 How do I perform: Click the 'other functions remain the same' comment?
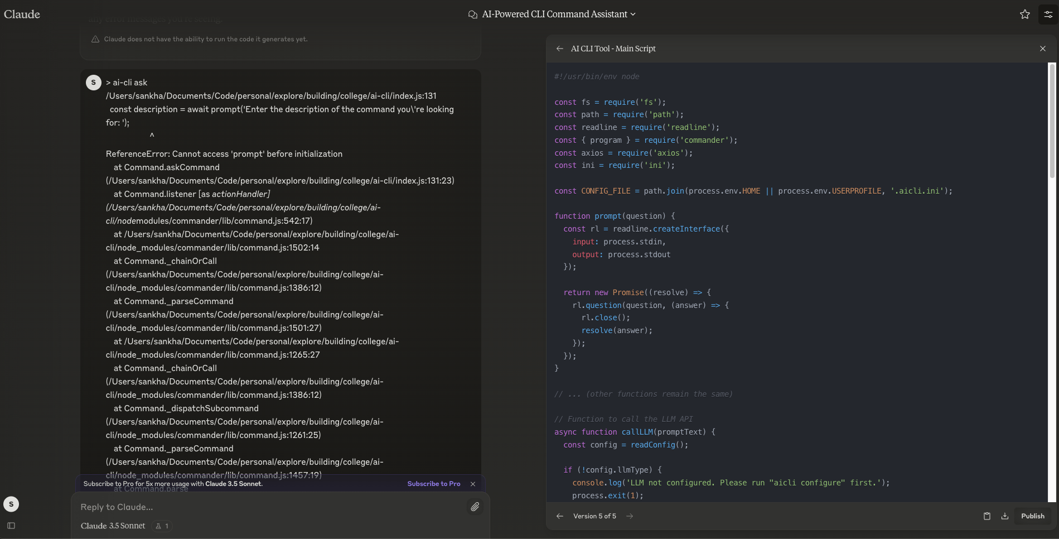[644, 394]
